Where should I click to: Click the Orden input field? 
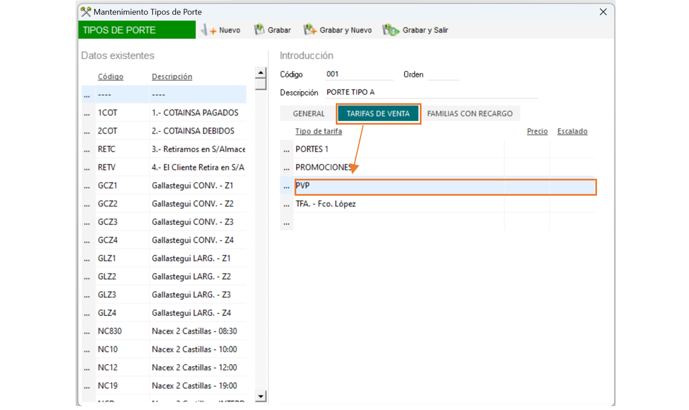(443, 74)
